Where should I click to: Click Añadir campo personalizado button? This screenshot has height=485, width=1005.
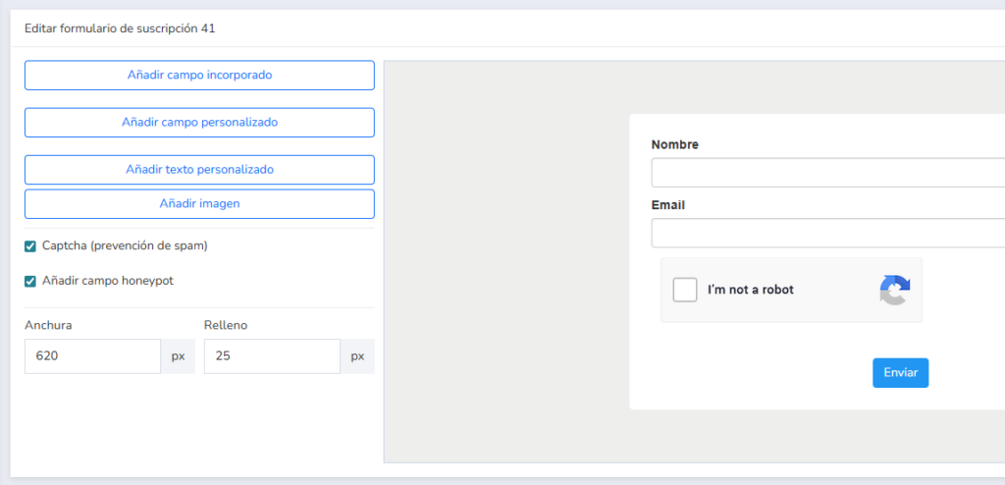[199, 123]
